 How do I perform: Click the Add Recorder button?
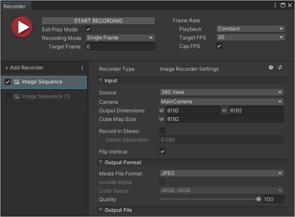24,68
